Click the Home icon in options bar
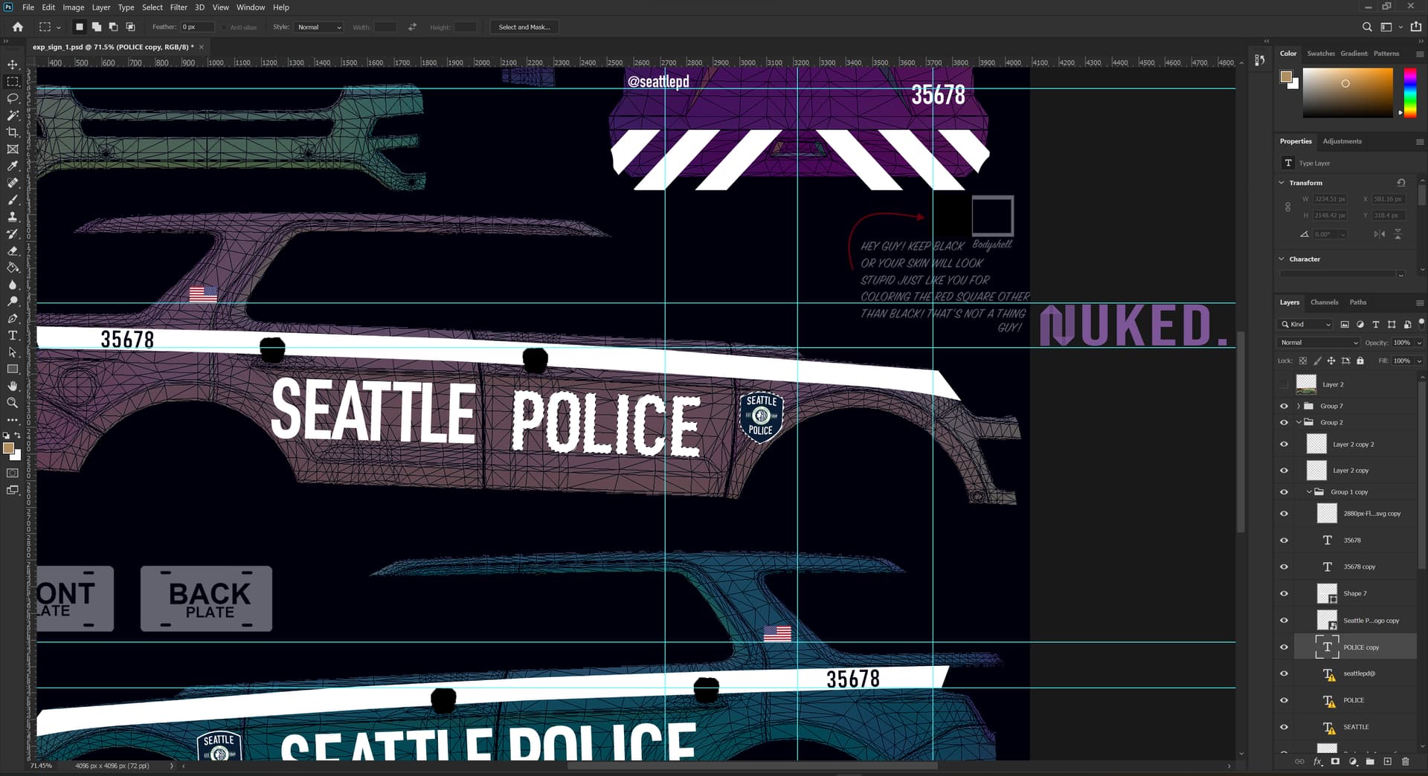The height and width of the screenshot is (776, 1428). pyautogui.click(x=18, y=27)
